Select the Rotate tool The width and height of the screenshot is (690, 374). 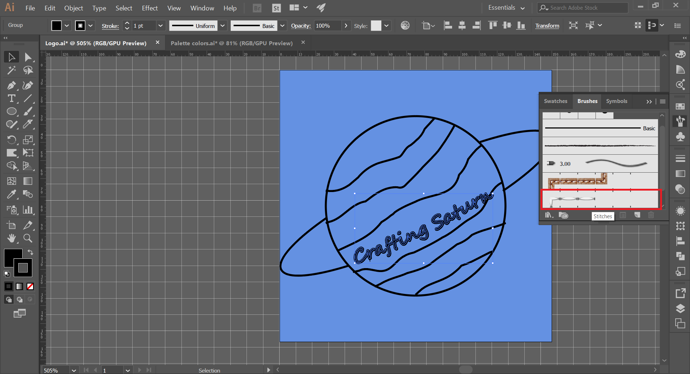[x=11, y=140]
